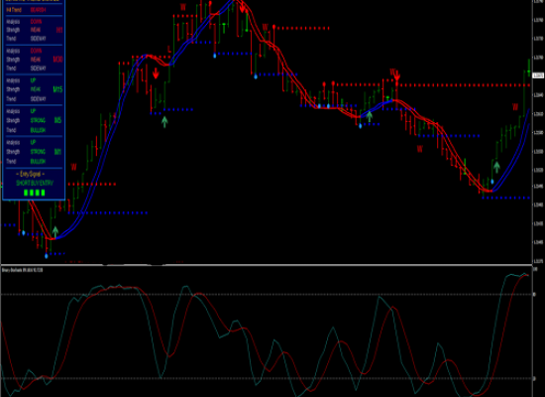Click the green up arrow at final bottom reversal

496,167
